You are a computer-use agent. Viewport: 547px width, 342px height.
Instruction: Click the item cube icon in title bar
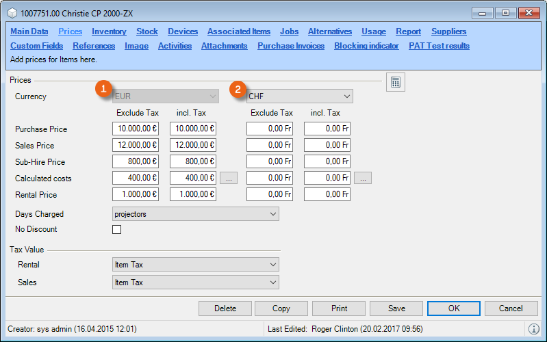pyautogui.click(x=12, y=13)
